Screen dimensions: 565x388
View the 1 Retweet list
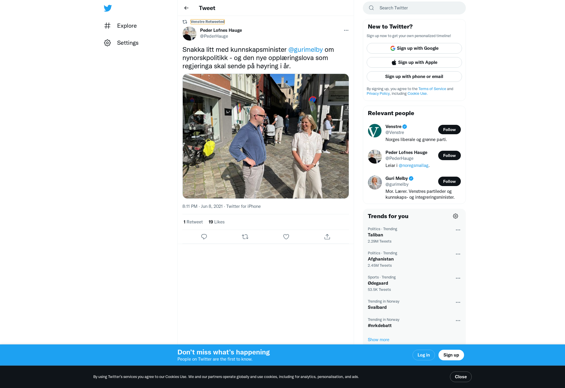tap(193, 222)
